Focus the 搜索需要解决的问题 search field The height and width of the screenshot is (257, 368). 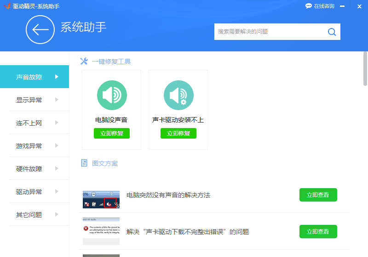(269, 32)
